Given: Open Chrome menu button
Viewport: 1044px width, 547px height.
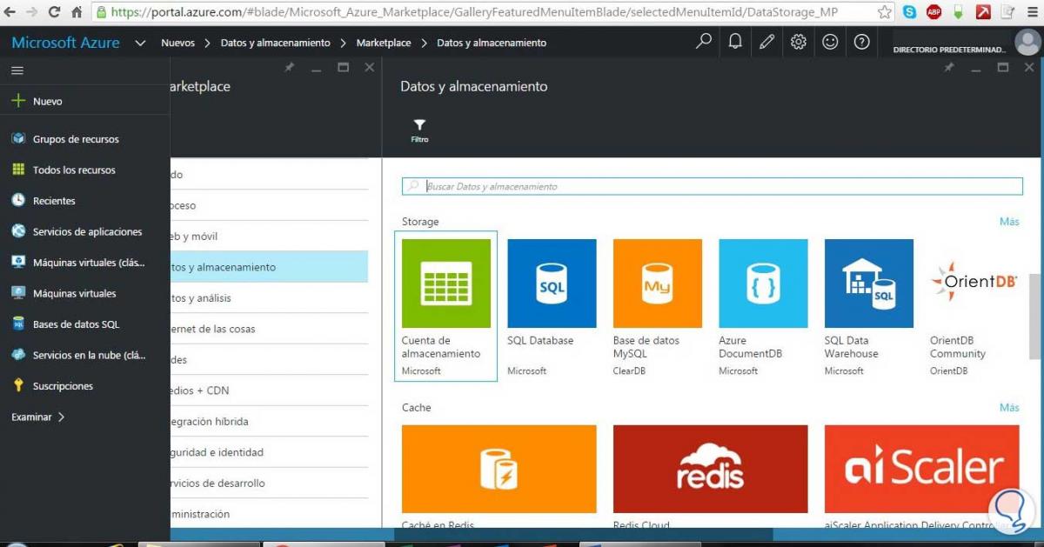Looking at the screenshot, I should 1032,12.
